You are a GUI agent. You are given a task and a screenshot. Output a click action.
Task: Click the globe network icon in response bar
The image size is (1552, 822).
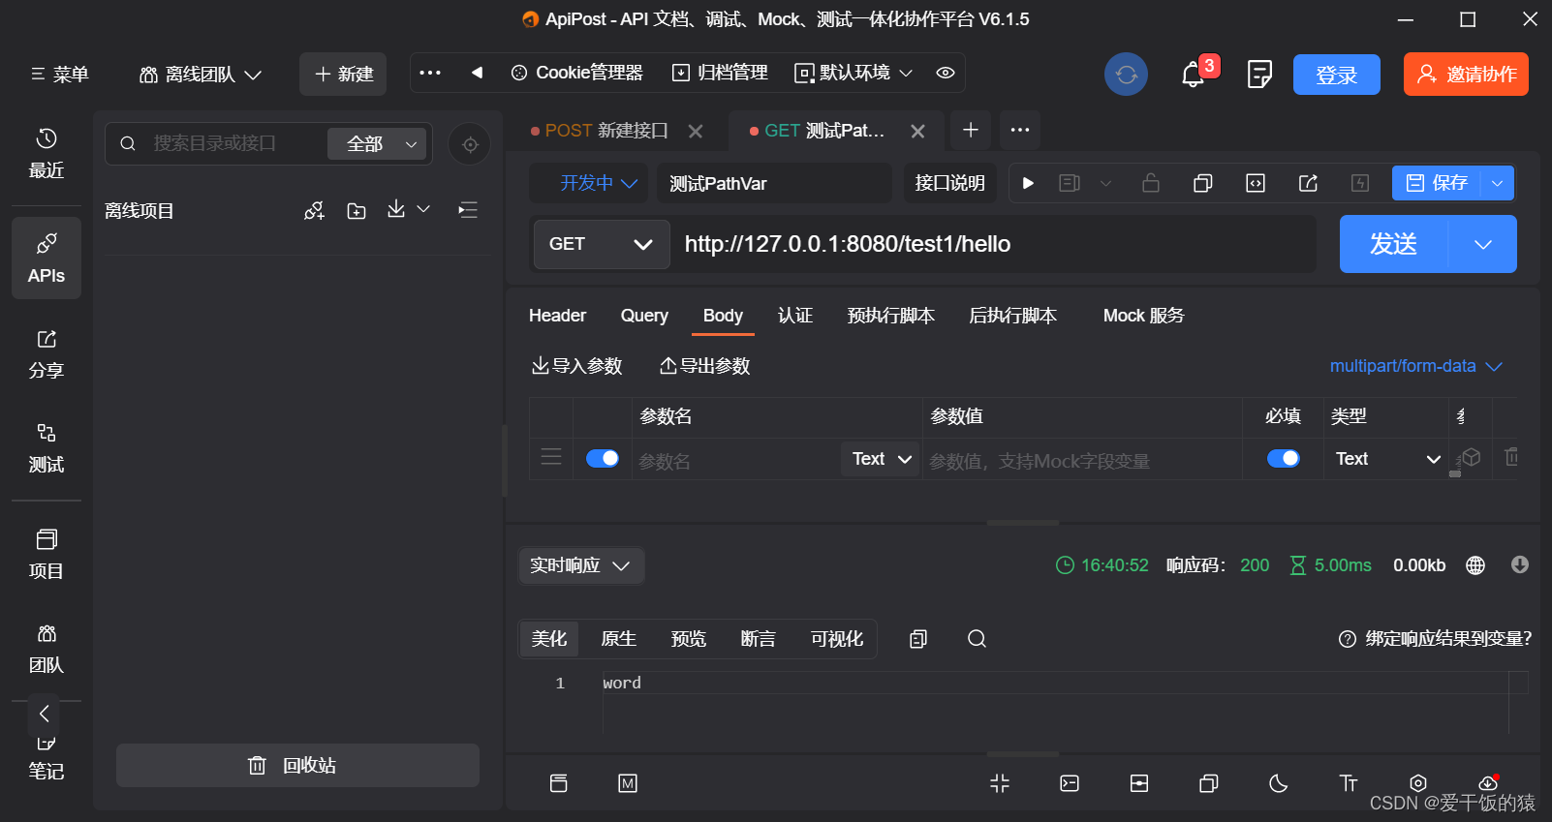[1475, 565]
